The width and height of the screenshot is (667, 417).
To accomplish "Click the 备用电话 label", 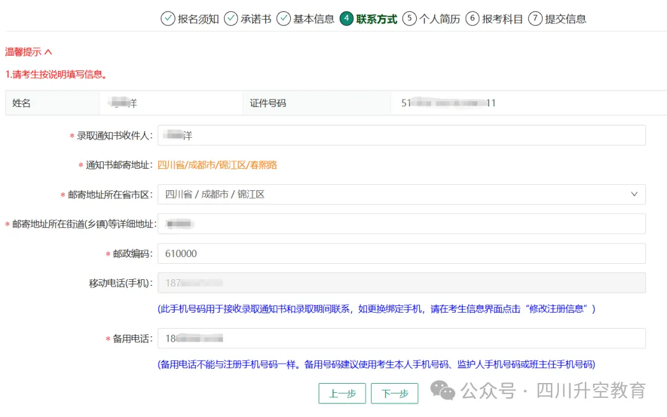I will pyautogui.click(x=133, y=339).
